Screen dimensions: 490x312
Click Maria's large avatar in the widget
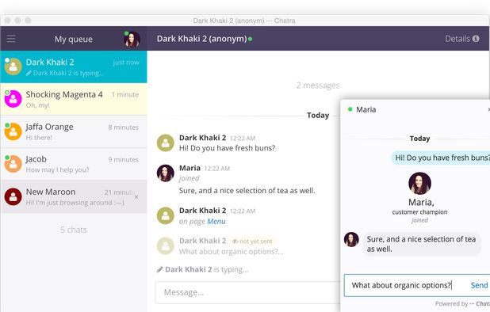(419, 184)
